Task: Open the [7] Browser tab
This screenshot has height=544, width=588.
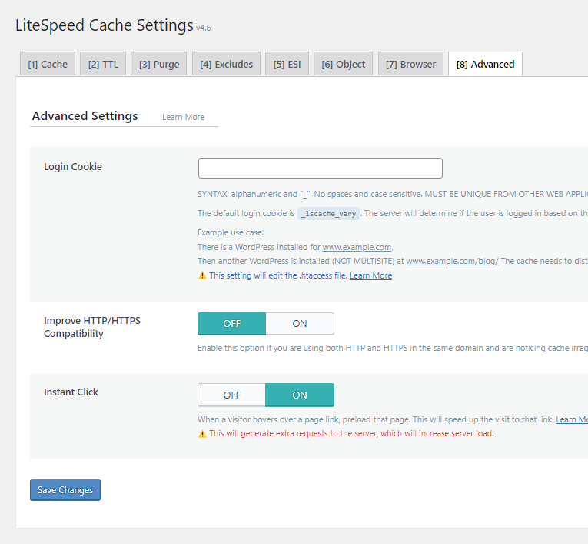Action: 410,64
